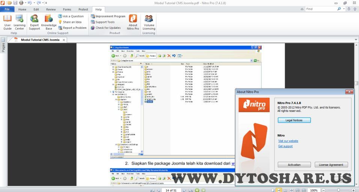Open Customize Quick Access Toolbar dropdown
Viewport: 359px width, 192px height.
[46, 3]
